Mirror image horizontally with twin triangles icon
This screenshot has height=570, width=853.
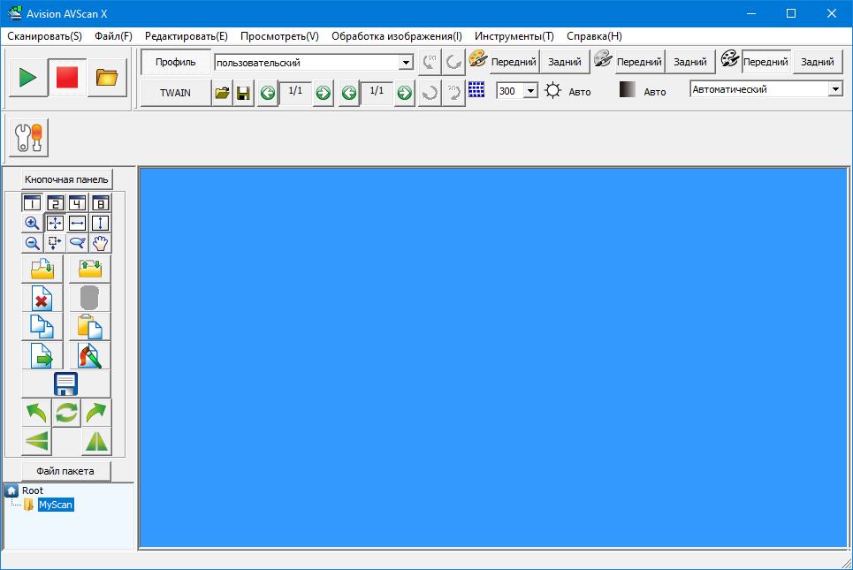(x=96, y=441)
